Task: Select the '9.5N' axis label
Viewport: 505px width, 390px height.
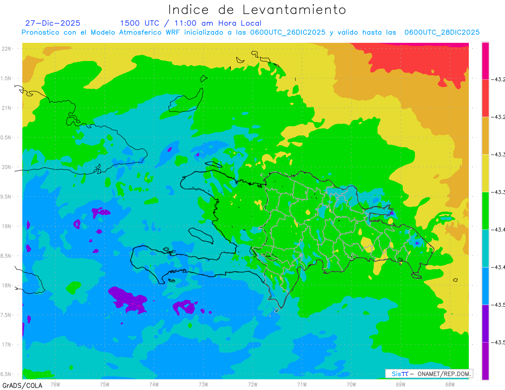Action: [x=6, y=197]
